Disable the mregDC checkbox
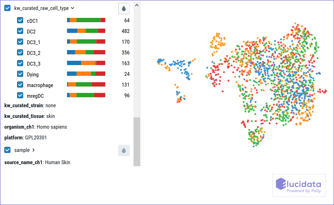The image size is (334, 205). point(20,95)
